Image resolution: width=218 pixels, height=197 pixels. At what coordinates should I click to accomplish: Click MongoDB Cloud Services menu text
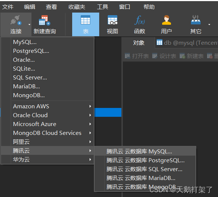47,133
